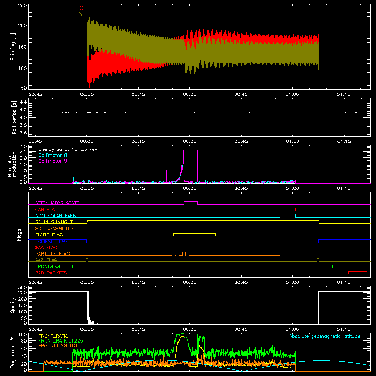Click the Degrees or % axis title
This screenshot has width=376, height=376.
[x=13, y=352]
